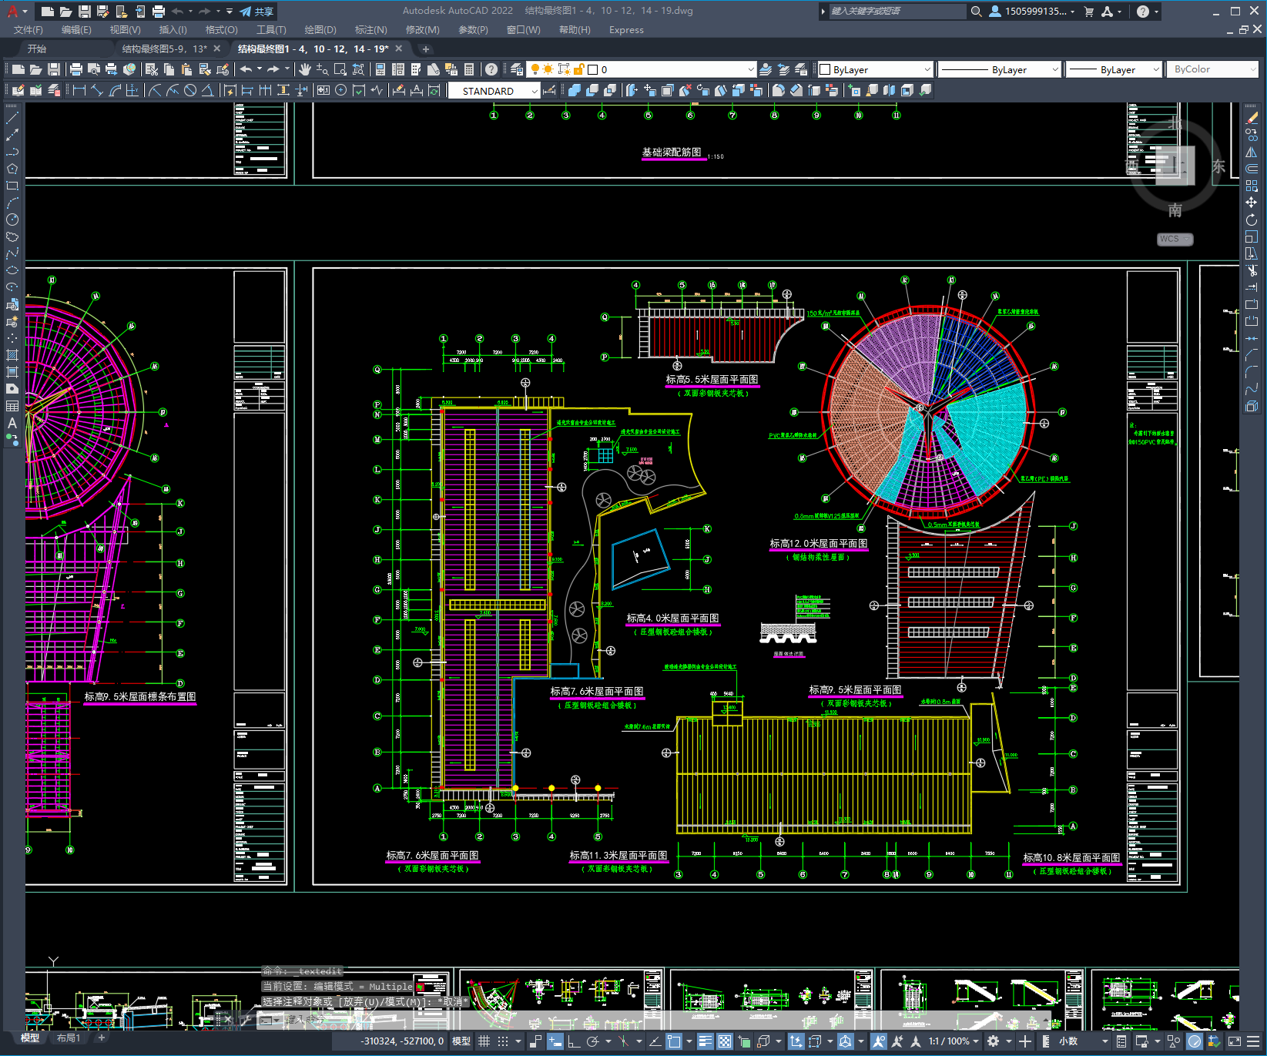Click the Autodesk App Store cart icon
The height and width of the screenshot is (1056, 1267).
click(1089, 12)
